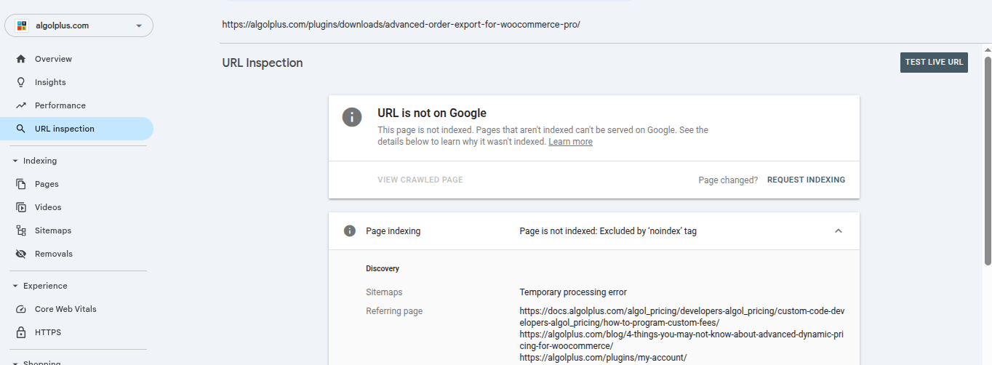Click the Overview home icon
The height and width of the screenshot is (365, 992).
tap(21, 59)
